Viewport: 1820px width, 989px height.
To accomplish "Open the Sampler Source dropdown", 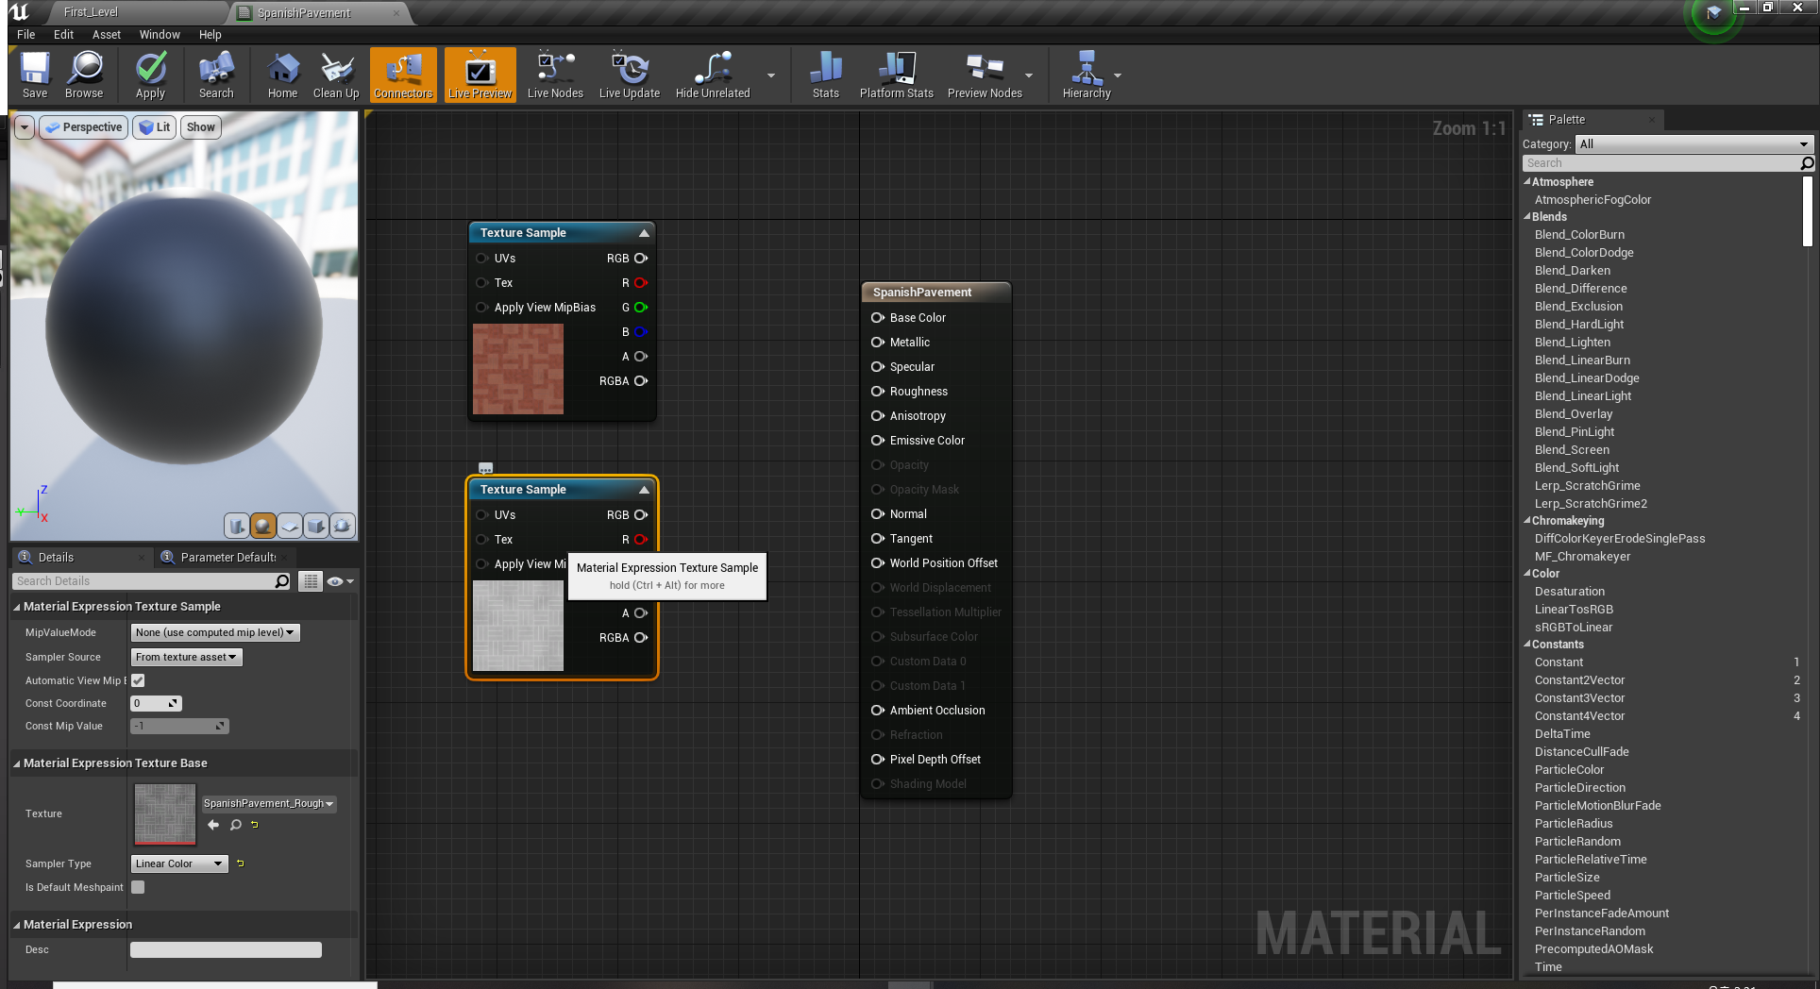I will point(186,657).
